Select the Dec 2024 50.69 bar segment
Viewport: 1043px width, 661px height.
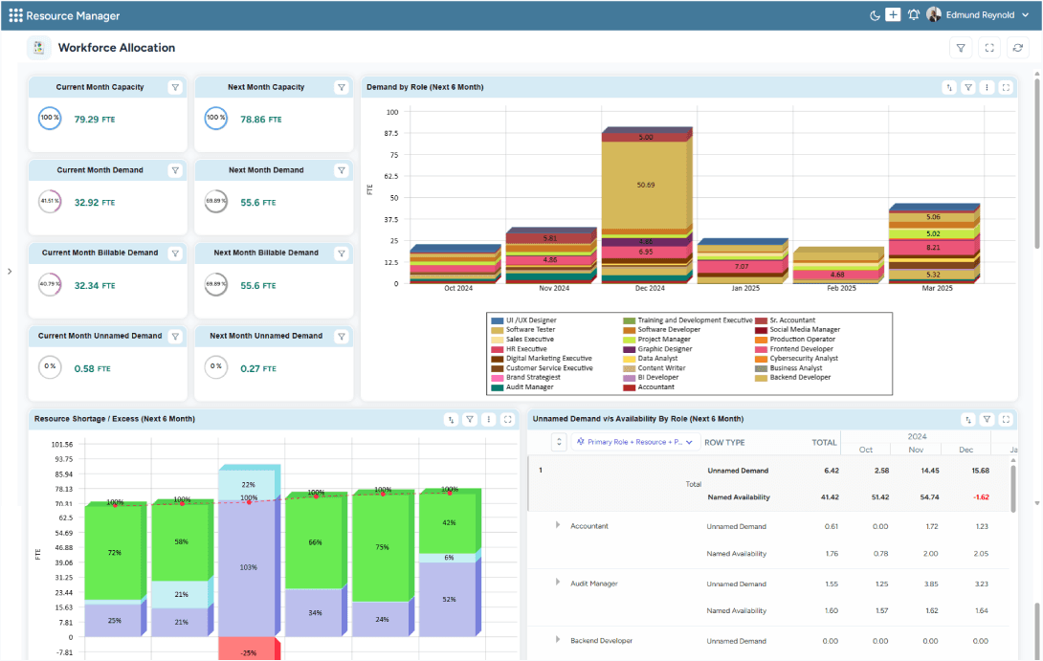tap(646, 186)
